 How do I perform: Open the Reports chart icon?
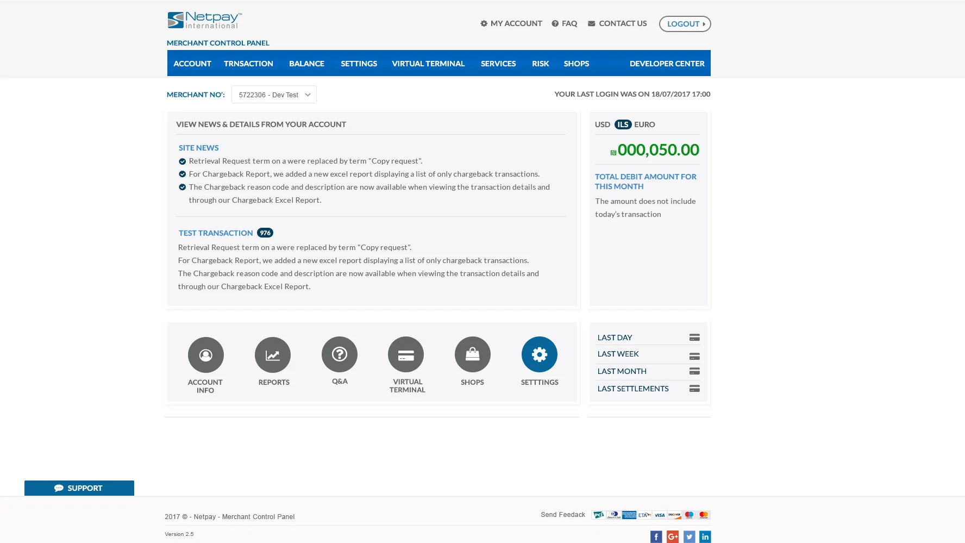[x=273, y=355]
